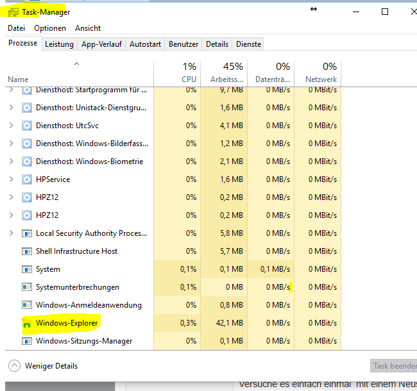Click the 5,8 MB memory value
The height and width of the screenshot is (391, 417).
[x=232, y=233]
